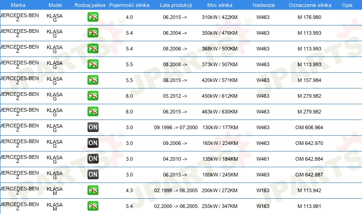Click petrol fuel icon in 463kW / 630KM row

93,111
